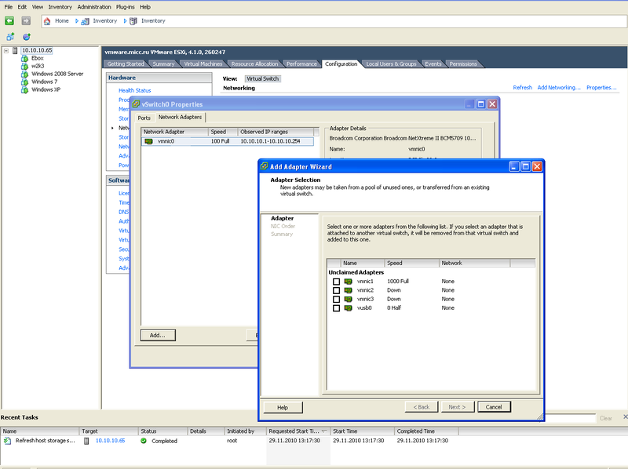Click the Help button in the wizard
The height and width of the screenshot is (469, 628).
(x=283, y=407)
